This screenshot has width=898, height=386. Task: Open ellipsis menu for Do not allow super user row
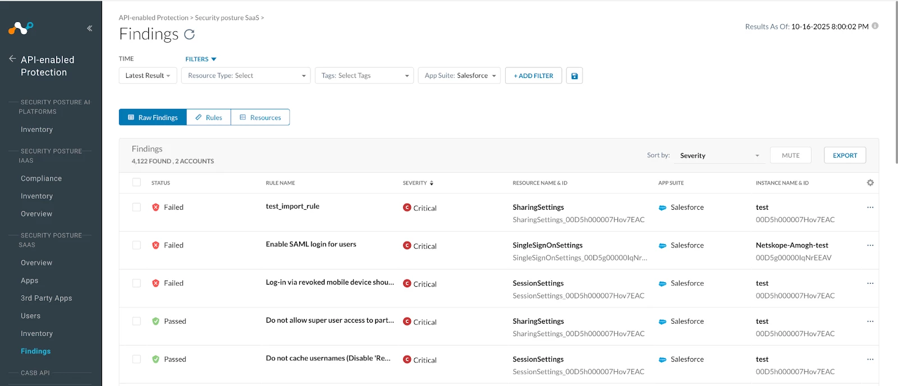point(870,321)
